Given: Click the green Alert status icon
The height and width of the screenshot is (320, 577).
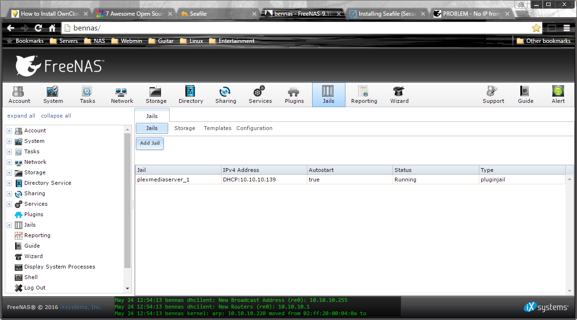Looking at the screenshot, I should pyautogui.click(x=558, y=94).
